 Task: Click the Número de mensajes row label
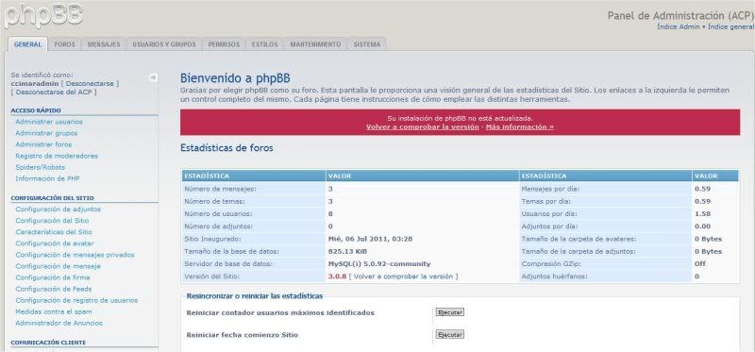220,189
